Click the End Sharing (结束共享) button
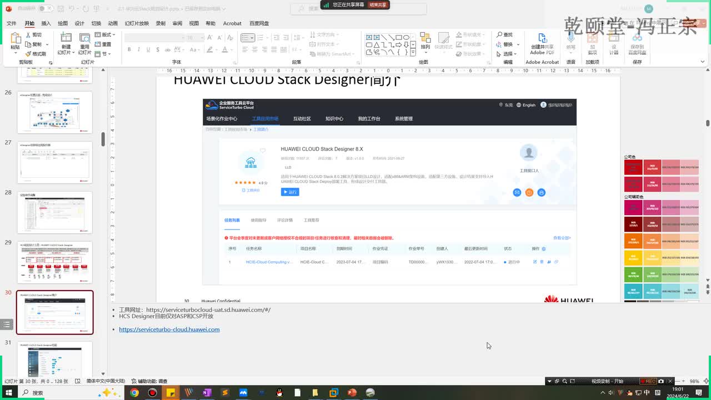Viewport: 711px width, 400px height. point(378,4)
